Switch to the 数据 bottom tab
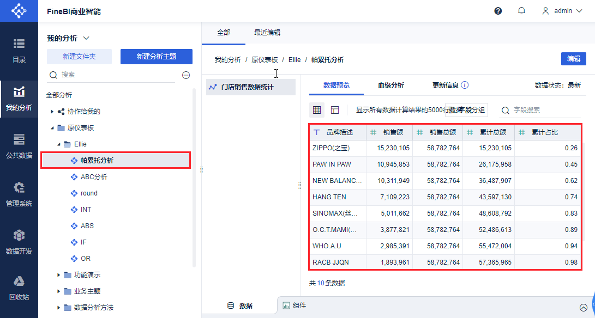This screenshot has width=595, height=318. tap(240, 305)
